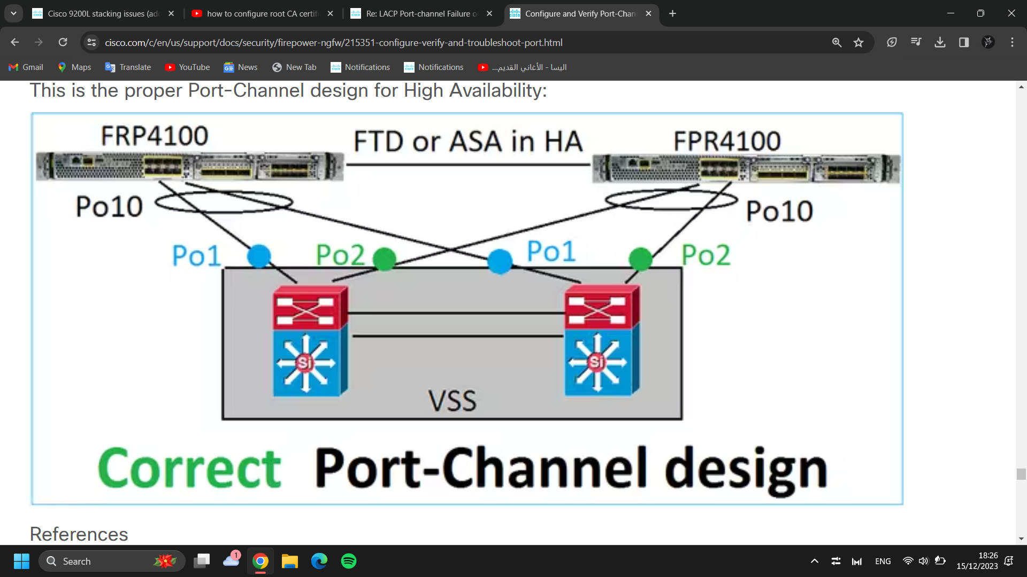Open the Chrome profile avatar
The width and height of the screenshot is (1027, 577).
pos(988,42)
